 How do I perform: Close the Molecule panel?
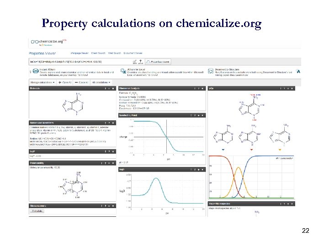113,88
